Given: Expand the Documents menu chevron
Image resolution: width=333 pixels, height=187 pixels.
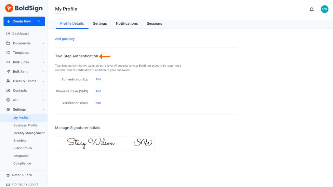Looking at the screenshot, I should tap(43, 43).
